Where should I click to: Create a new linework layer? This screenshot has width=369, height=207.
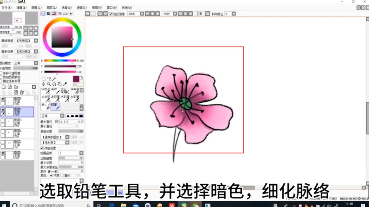(x=10, y=87)
